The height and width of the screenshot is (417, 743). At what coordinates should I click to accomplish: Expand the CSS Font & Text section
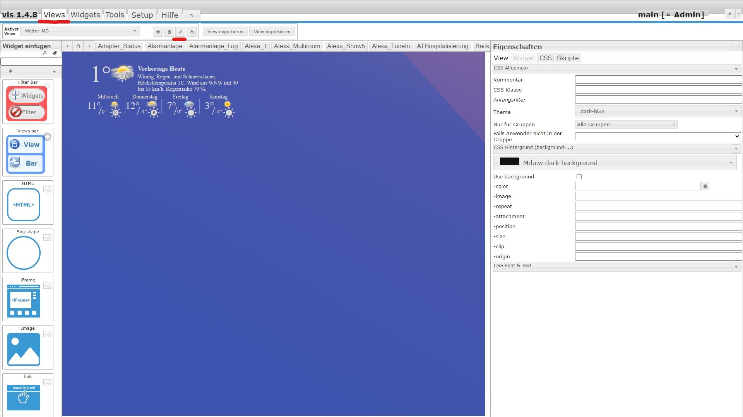736,267
